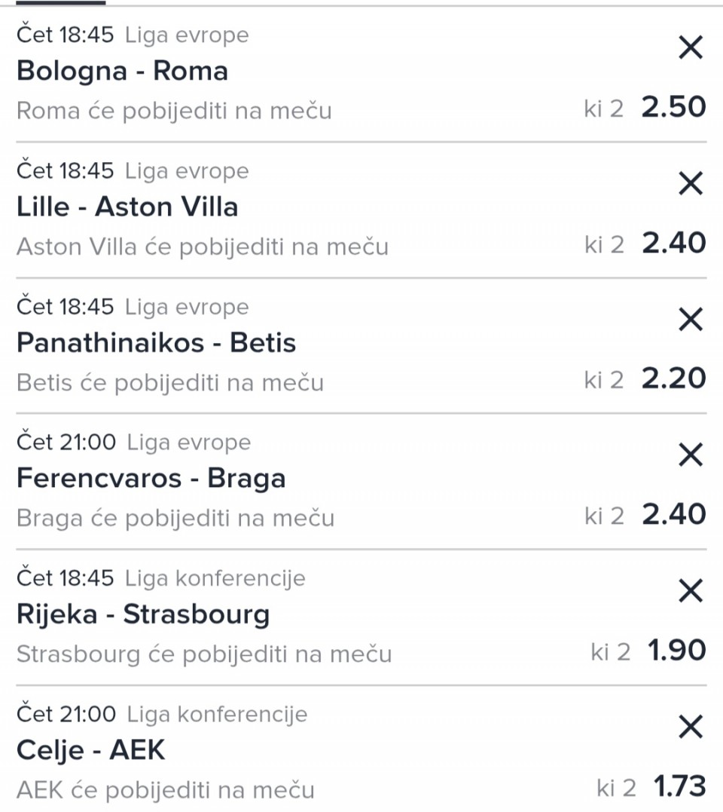The image size is (723, 812).
Task: Remove Ferencvaros - Braga from the slip
Action: point(691,455)
